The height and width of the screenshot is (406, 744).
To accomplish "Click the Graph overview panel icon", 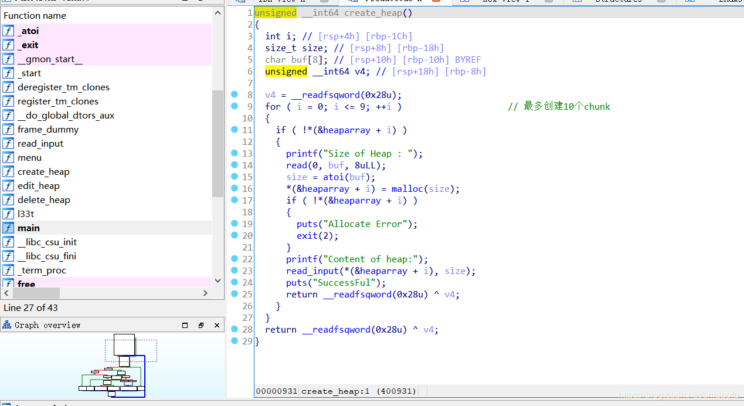I will click(x=7, y=325).
